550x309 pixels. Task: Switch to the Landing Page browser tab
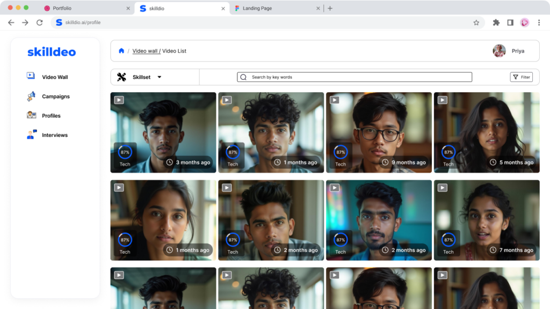[x=277, y=9]
